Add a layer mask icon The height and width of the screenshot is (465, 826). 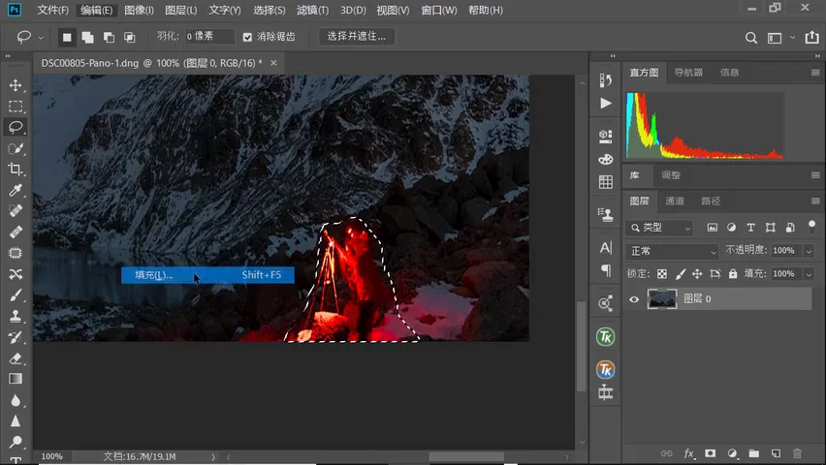(x=710, y=453)
